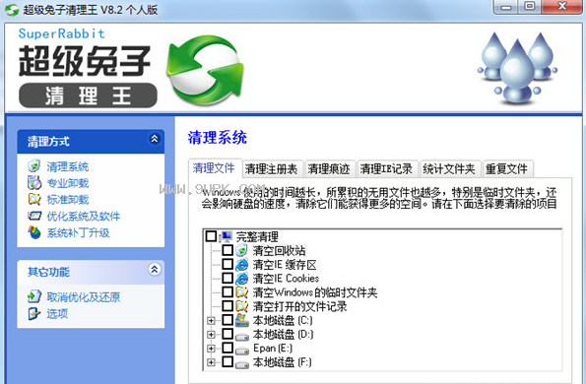Check the 清空打开的文件记录 checkbox

pyautogui.click(x=228, y=306)
